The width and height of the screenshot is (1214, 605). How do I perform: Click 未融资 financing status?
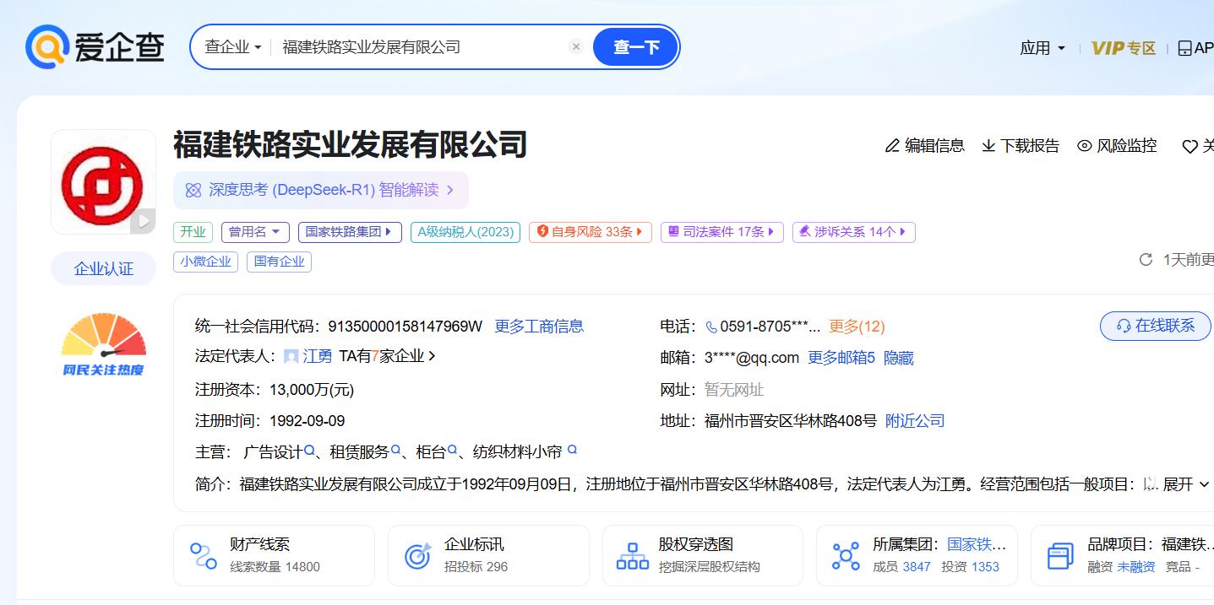[1136, 567]
